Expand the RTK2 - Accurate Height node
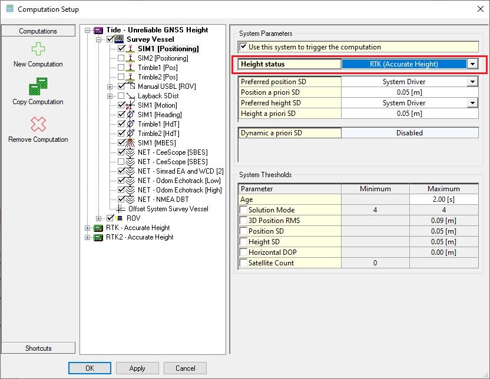Screen dimensions: 490x379 pos(88,237)
